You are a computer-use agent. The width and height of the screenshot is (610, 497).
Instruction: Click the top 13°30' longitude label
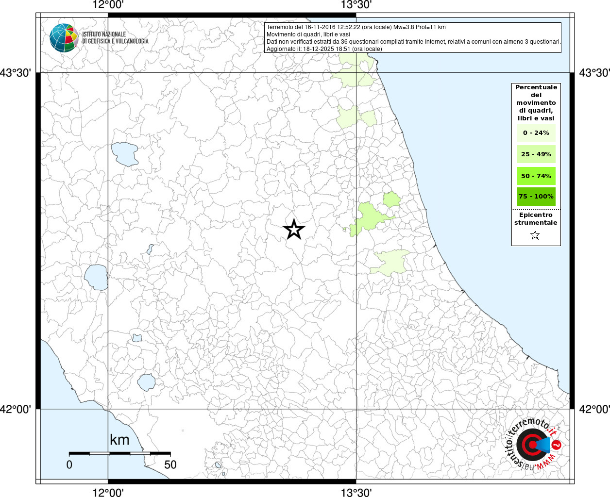[x=356, y=5]
